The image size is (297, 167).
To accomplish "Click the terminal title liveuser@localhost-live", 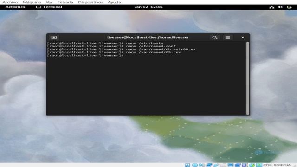I will (148, 37).
